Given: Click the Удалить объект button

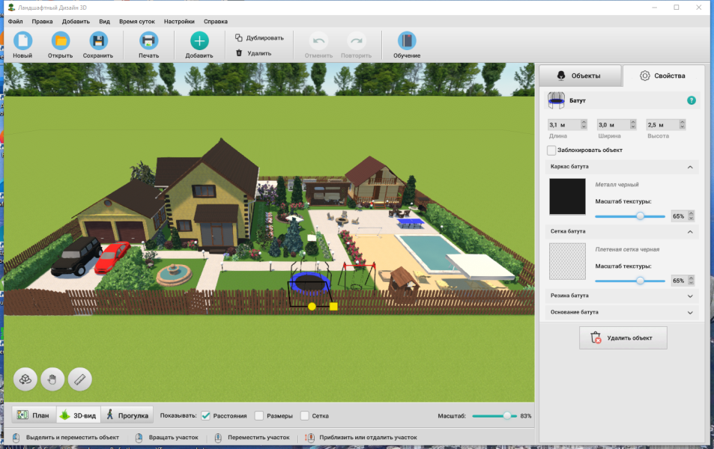Looking at the screenshot, I should click(623, 338).
